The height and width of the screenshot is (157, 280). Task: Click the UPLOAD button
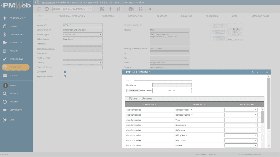coord(172,90)
